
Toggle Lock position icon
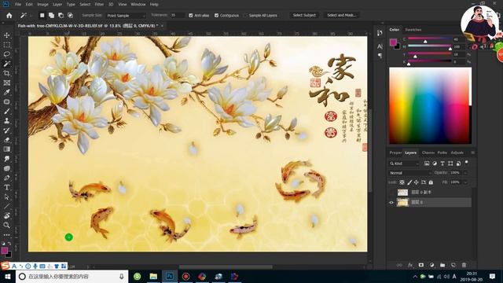coord(417,182)
